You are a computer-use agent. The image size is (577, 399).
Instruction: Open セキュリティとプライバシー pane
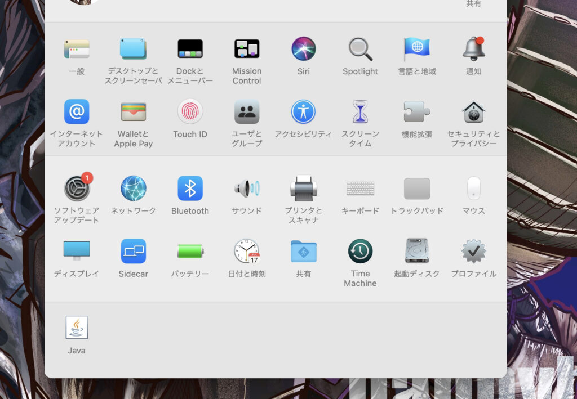pos(473,111)
